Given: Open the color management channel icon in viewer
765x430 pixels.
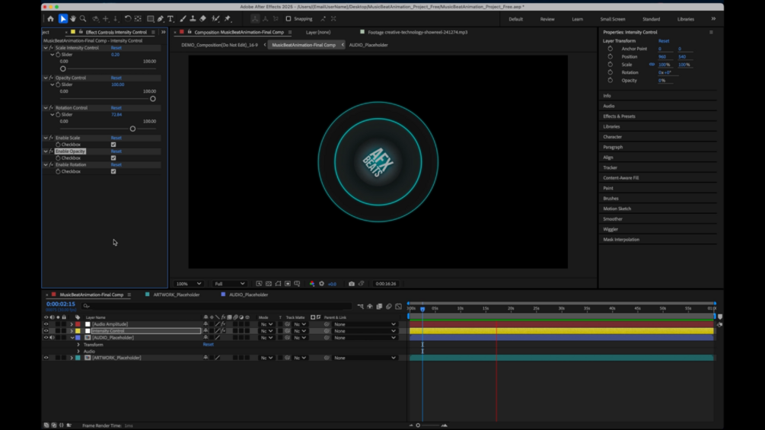Looking at the screenshot, I should [312, 284].
